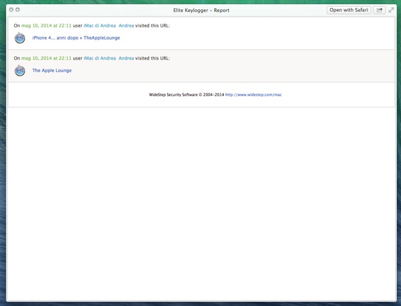Image resolution: width=401 pixels, height=306 pixels.
Task: Open the iPhone 4... anni dopo » TheAppleLounge link
Action: (76, 38)
